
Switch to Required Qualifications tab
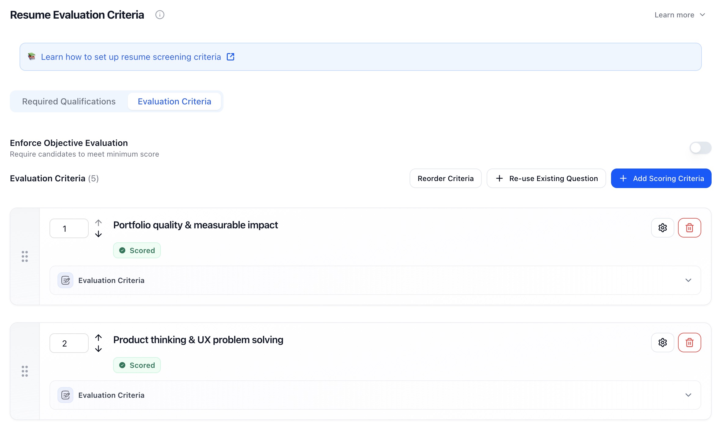coord(69,101)
